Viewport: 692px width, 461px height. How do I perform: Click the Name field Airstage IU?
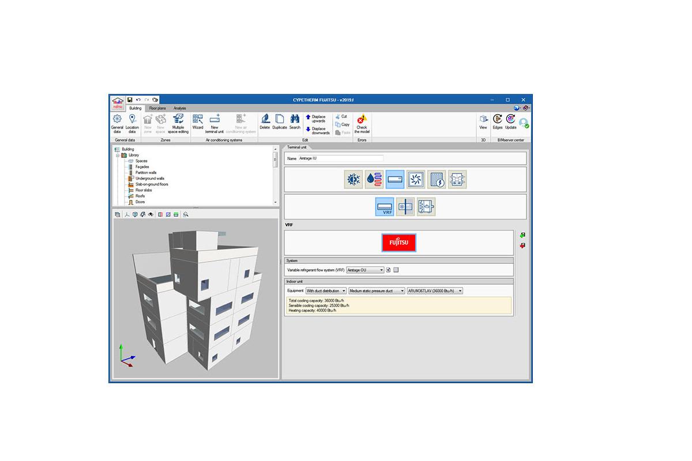(x=340, y=158)
